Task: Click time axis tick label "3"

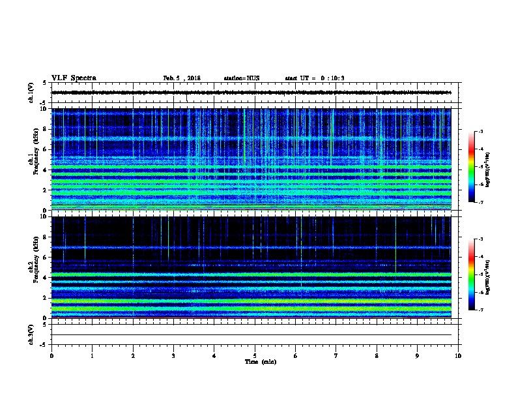Action: click(173, 356)
